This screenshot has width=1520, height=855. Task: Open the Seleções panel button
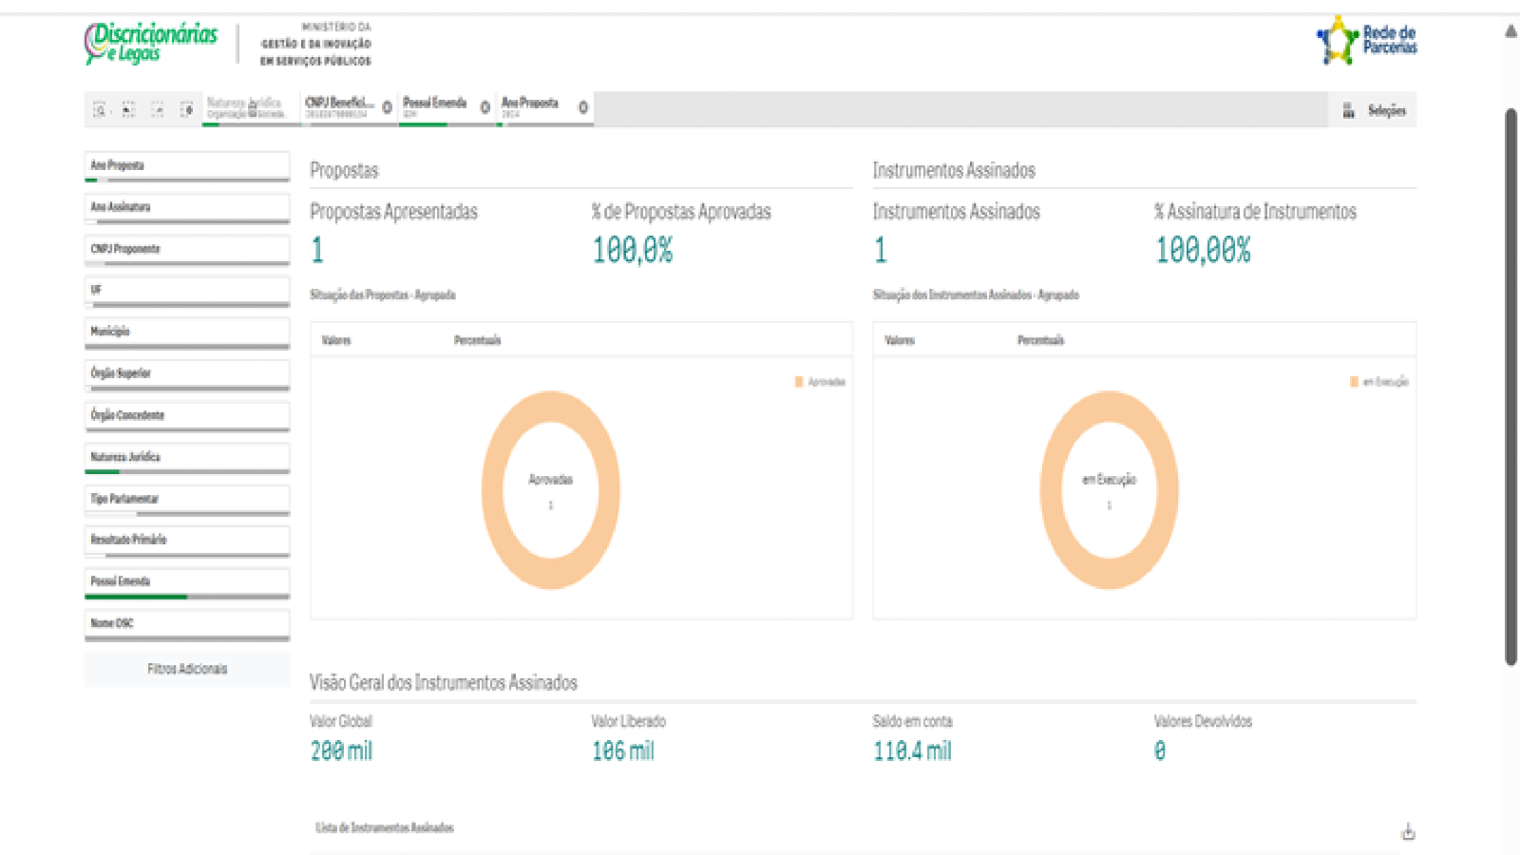coord(1373,110)
